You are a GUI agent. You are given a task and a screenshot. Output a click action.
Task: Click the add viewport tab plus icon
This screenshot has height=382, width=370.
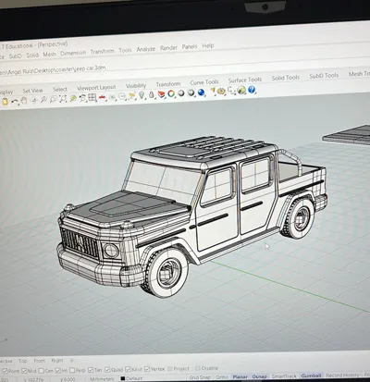pyautogui.click(x=72, y=360)
